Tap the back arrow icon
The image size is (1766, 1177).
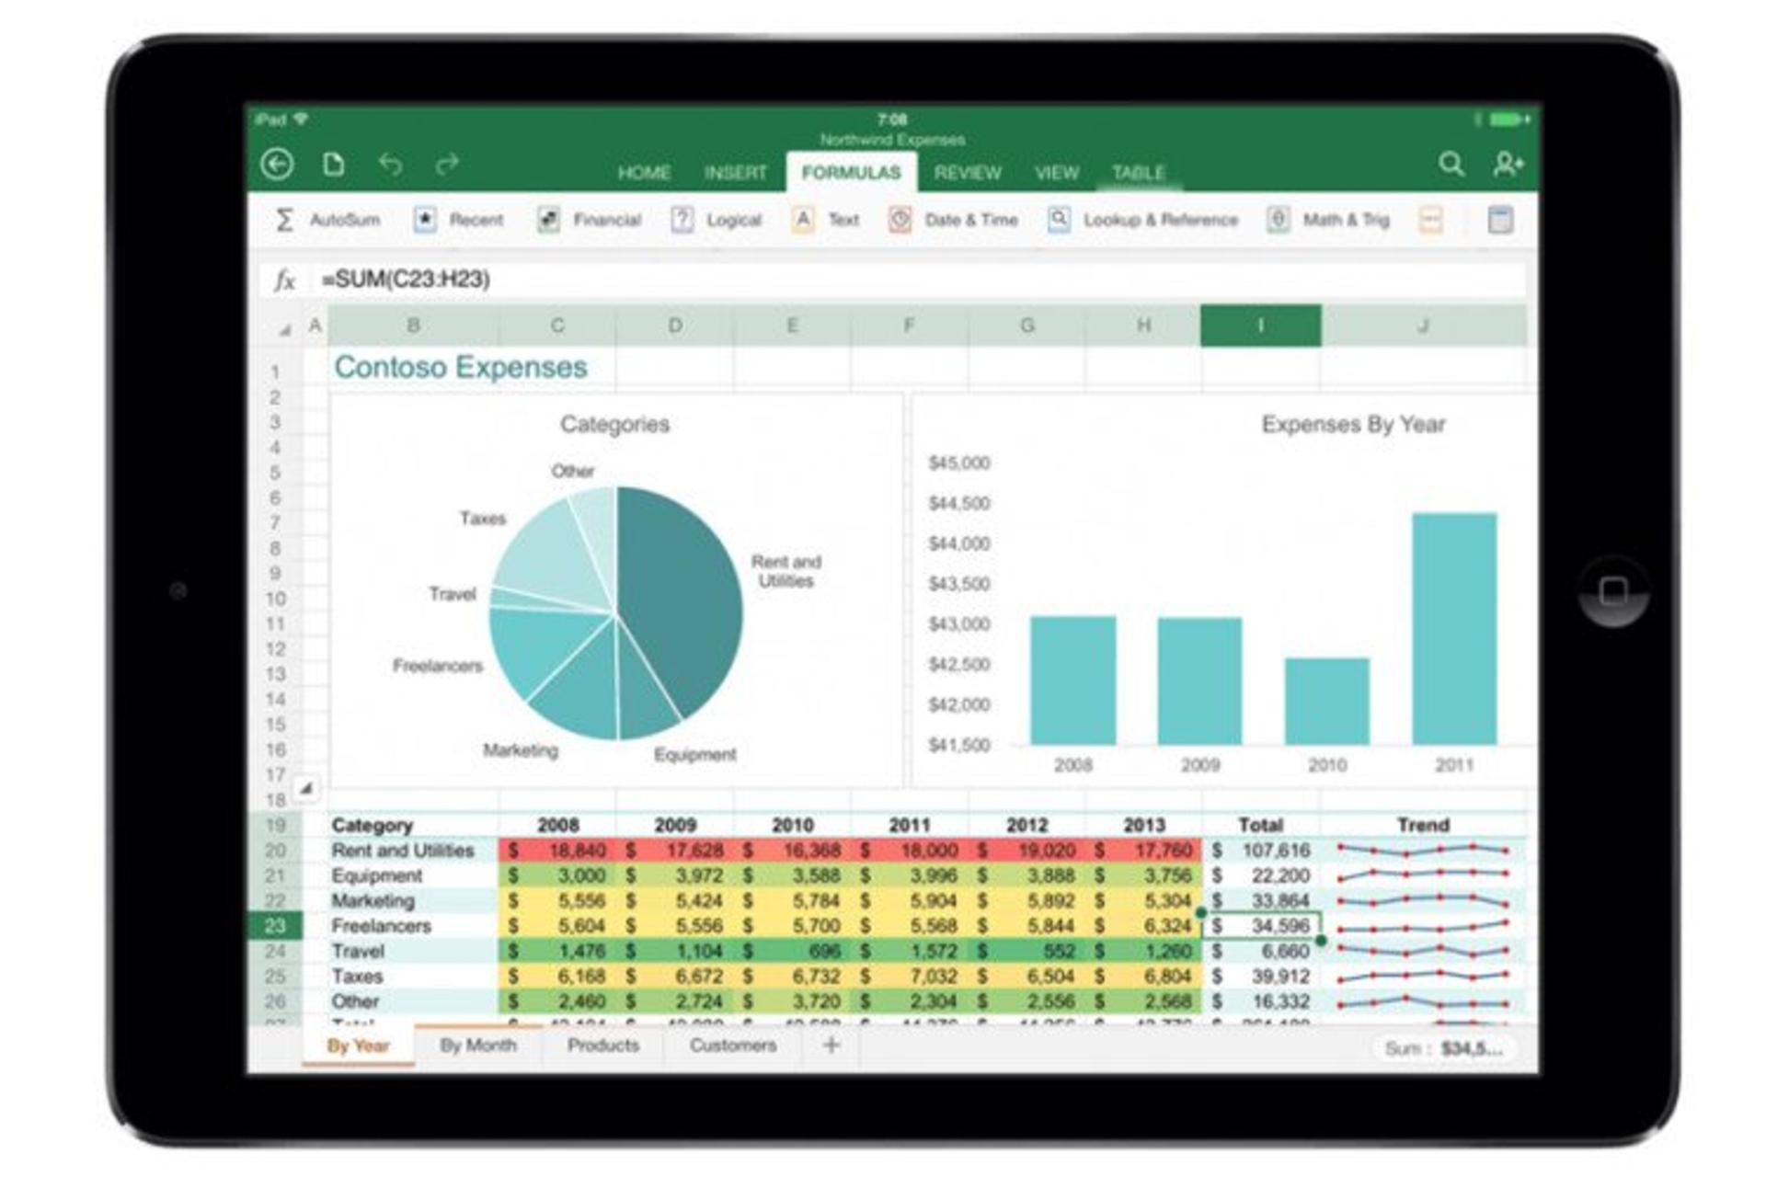277,165
